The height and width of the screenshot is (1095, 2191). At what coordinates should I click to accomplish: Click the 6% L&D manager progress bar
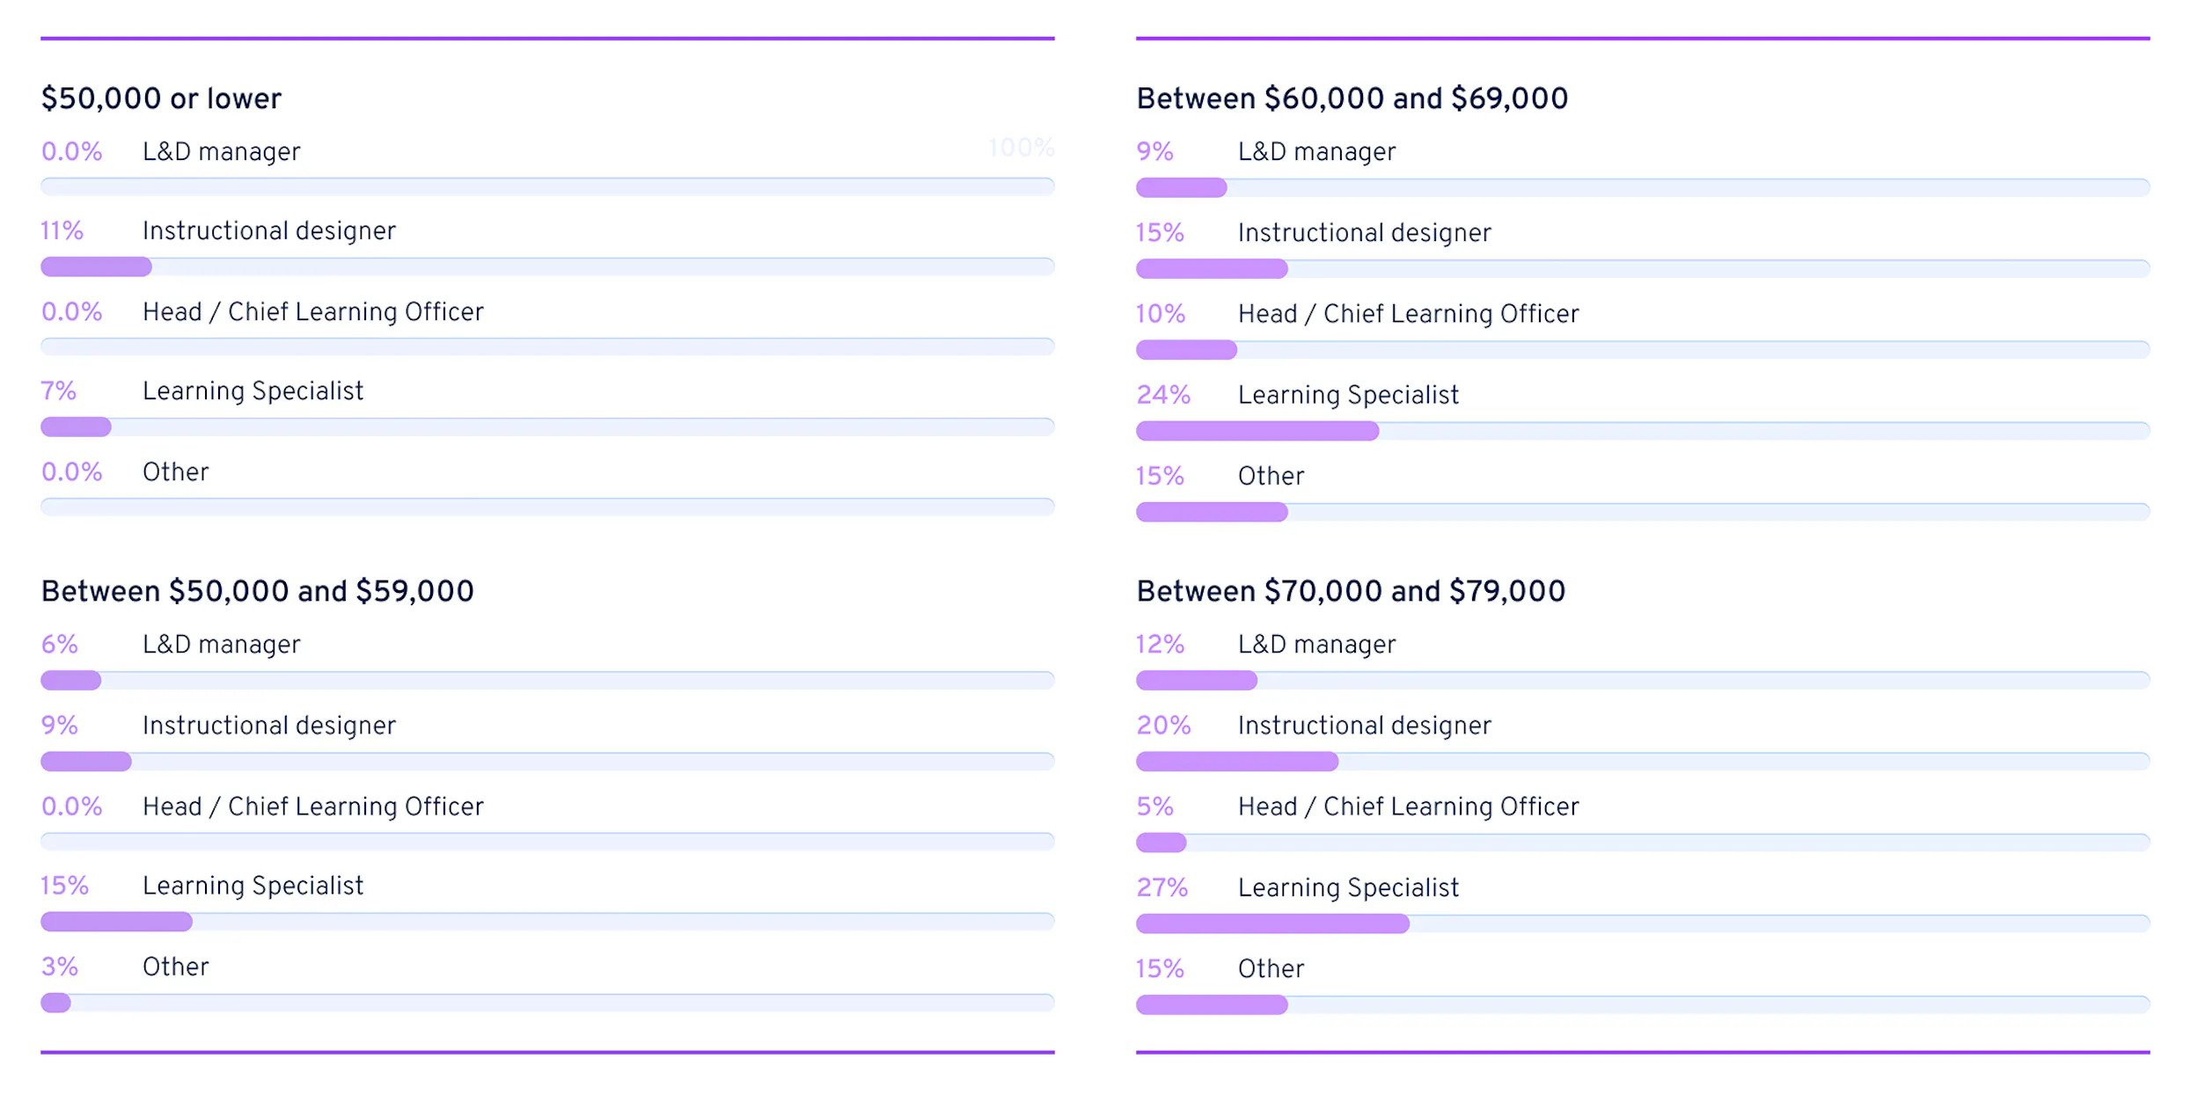547,680
